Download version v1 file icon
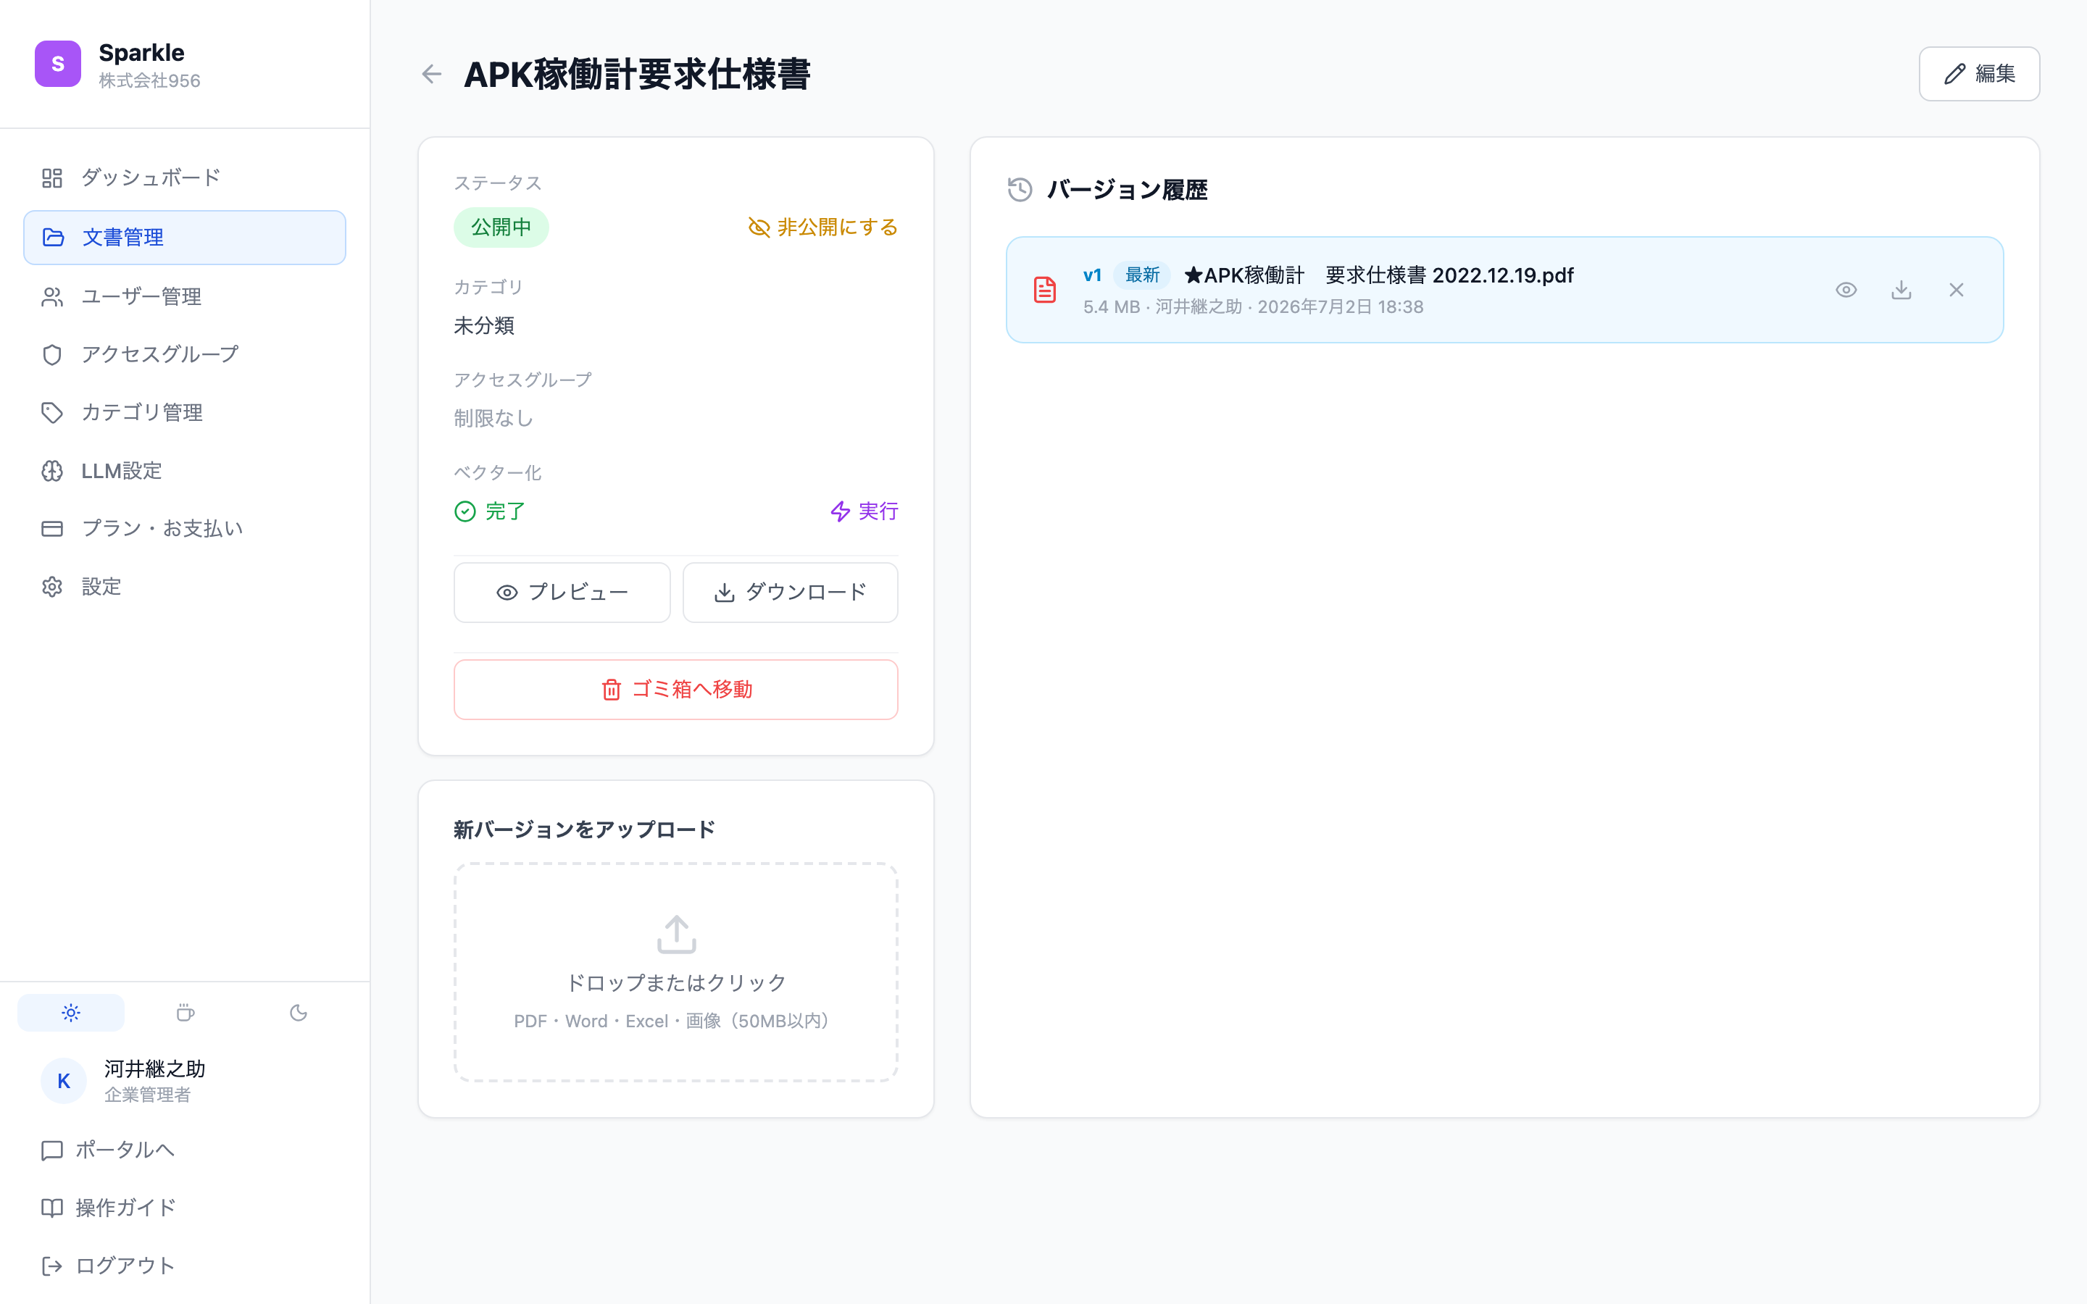 point(1901,290)
